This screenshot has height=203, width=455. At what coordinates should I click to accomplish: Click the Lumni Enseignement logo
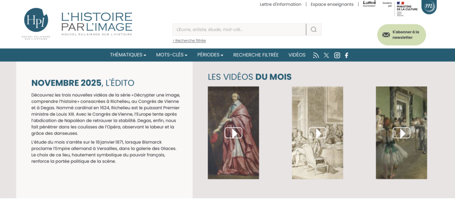[369, 4]
